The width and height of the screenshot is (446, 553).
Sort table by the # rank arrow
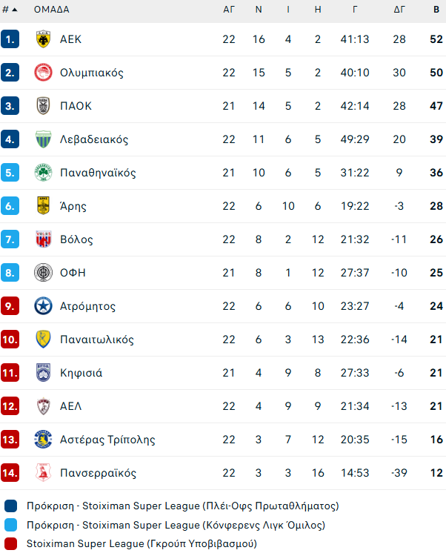click(16, 10)
